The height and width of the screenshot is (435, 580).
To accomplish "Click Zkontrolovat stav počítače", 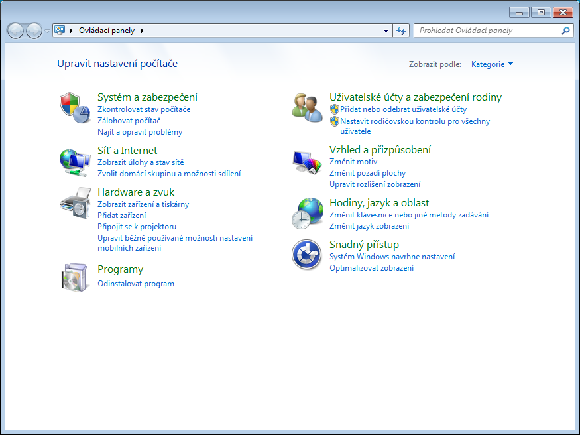I will point(144,109).
